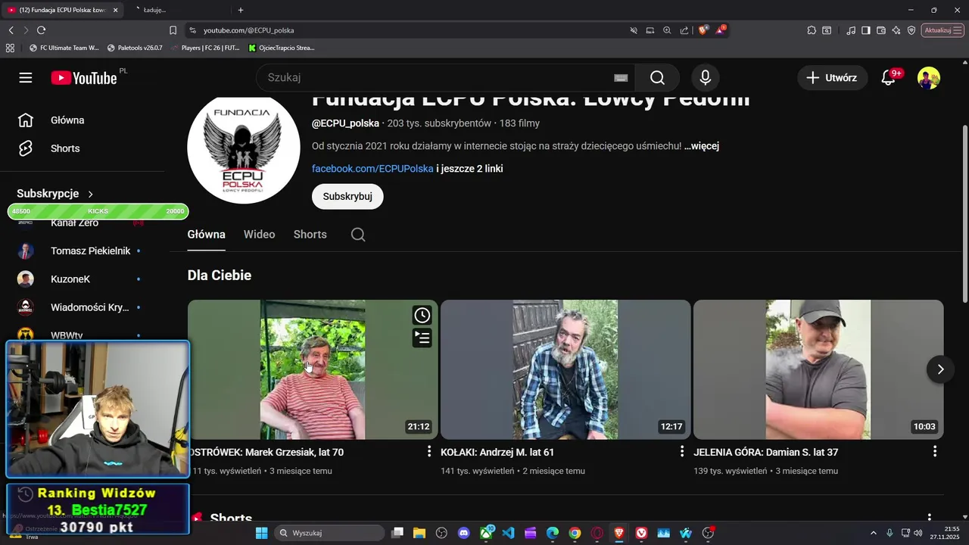
Task: Open the on-screen keyboard icon in search
Action: coord(621,78)
